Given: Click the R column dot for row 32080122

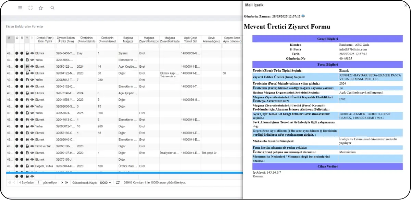Looking at the screenshot, I should coord(22,67).
